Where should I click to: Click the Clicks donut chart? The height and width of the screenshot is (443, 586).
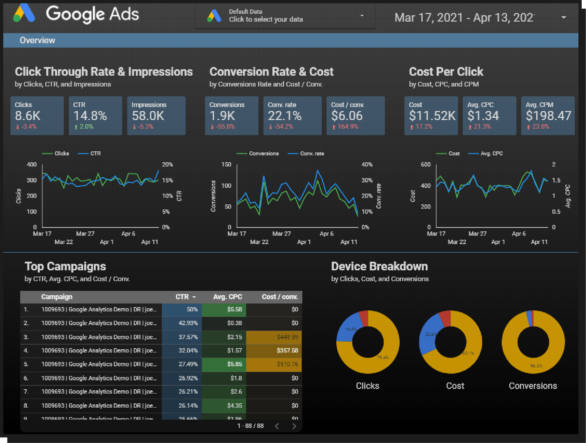(368, 342)
